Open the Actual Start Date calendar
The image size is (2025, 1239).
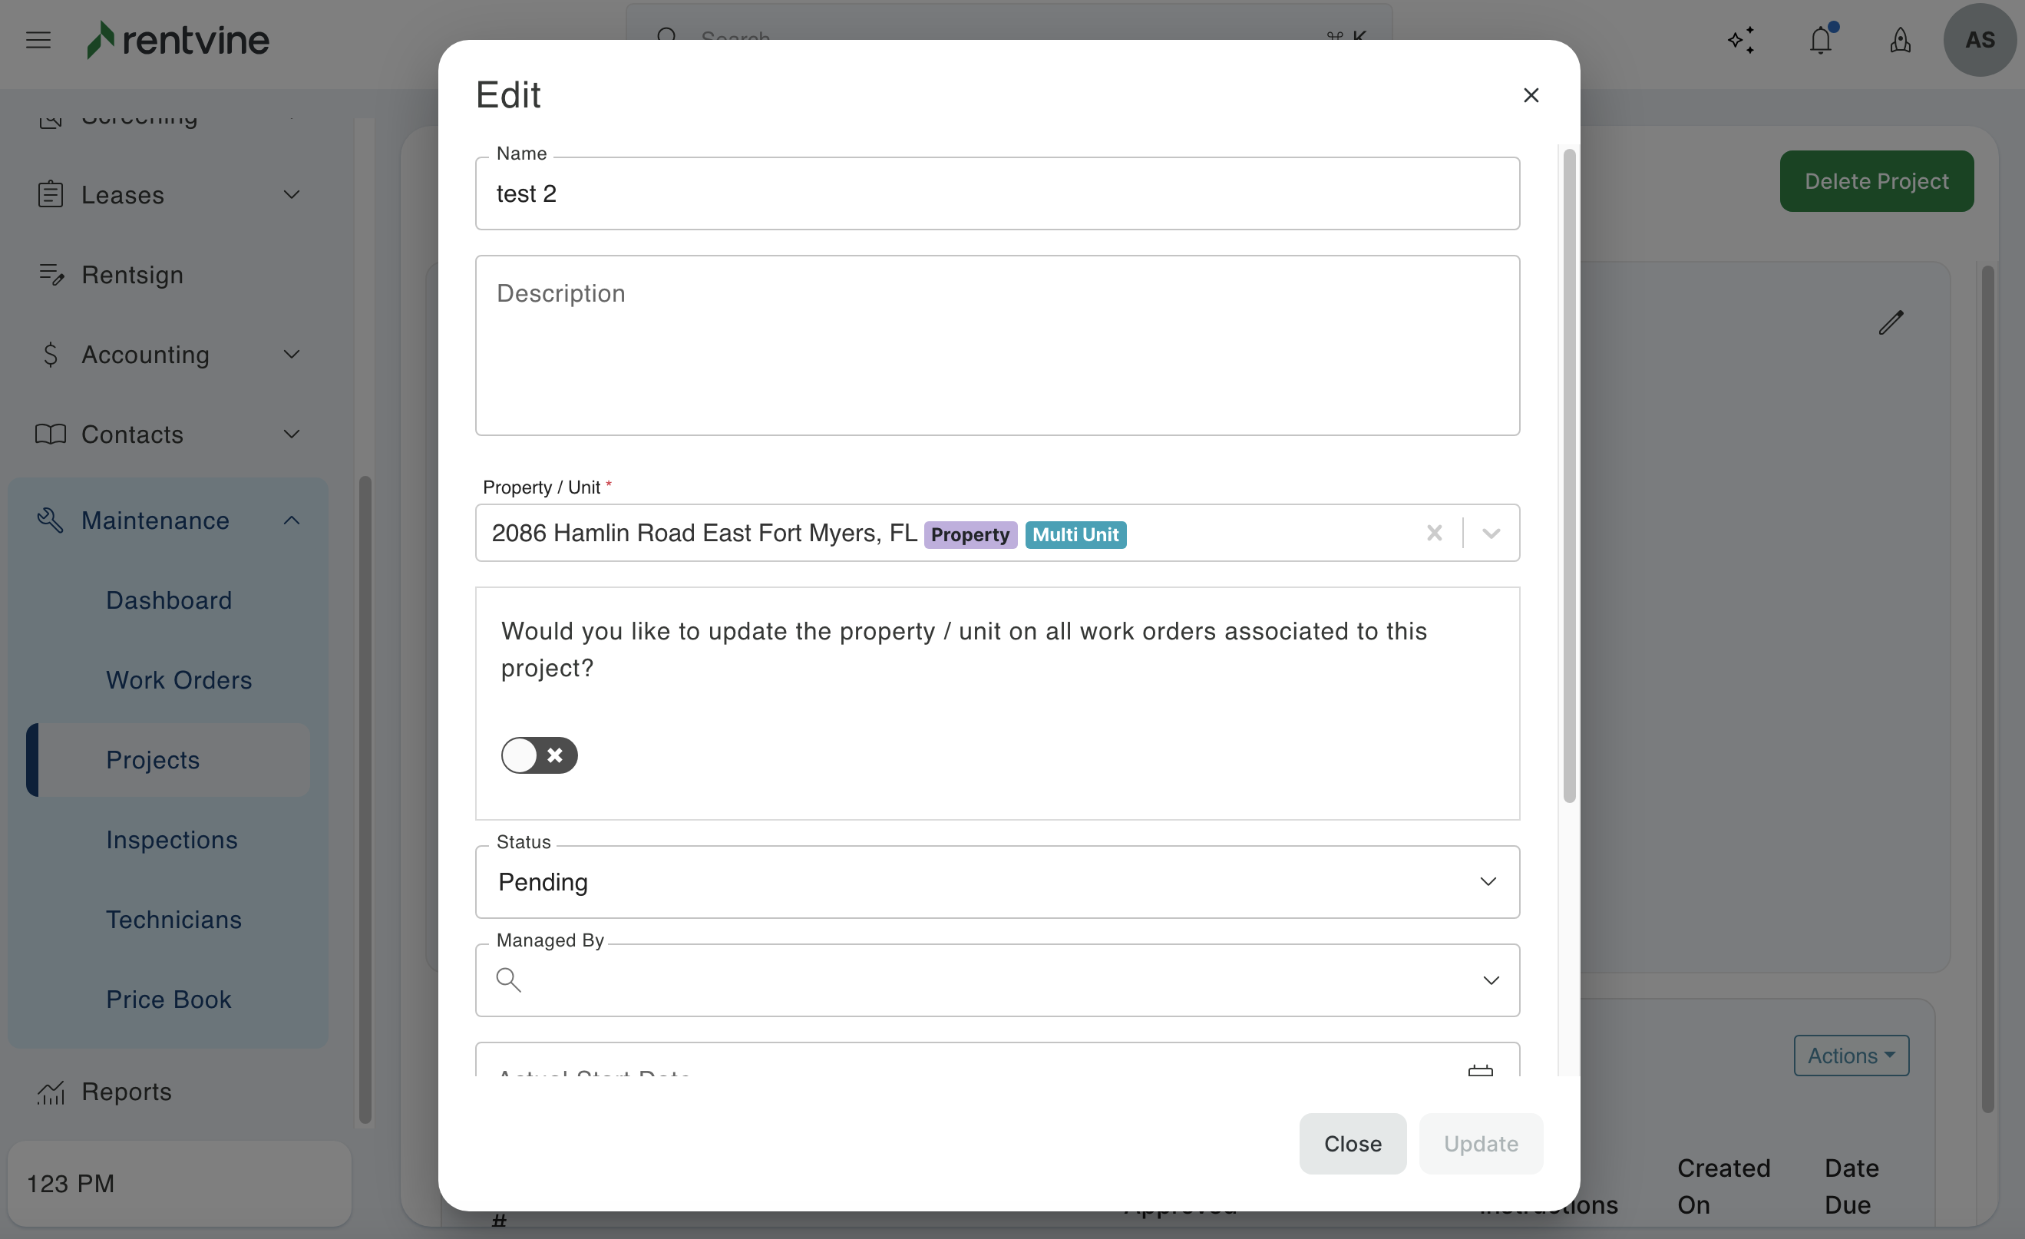[x=1480, y=1070]
